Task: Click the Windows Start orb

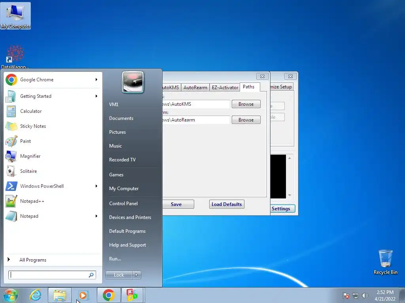Action: click(x=10, y=295)
